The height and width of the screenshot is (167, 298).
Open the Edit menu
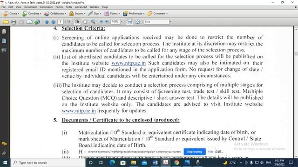11,7
